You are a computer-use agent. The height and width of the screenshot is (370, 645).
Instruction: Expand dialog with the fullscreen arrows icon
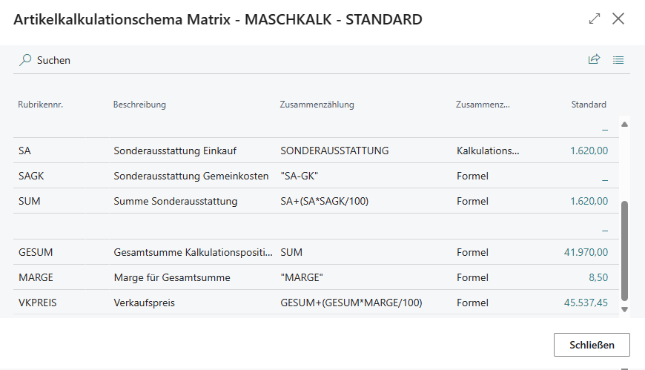coord(595,19)
